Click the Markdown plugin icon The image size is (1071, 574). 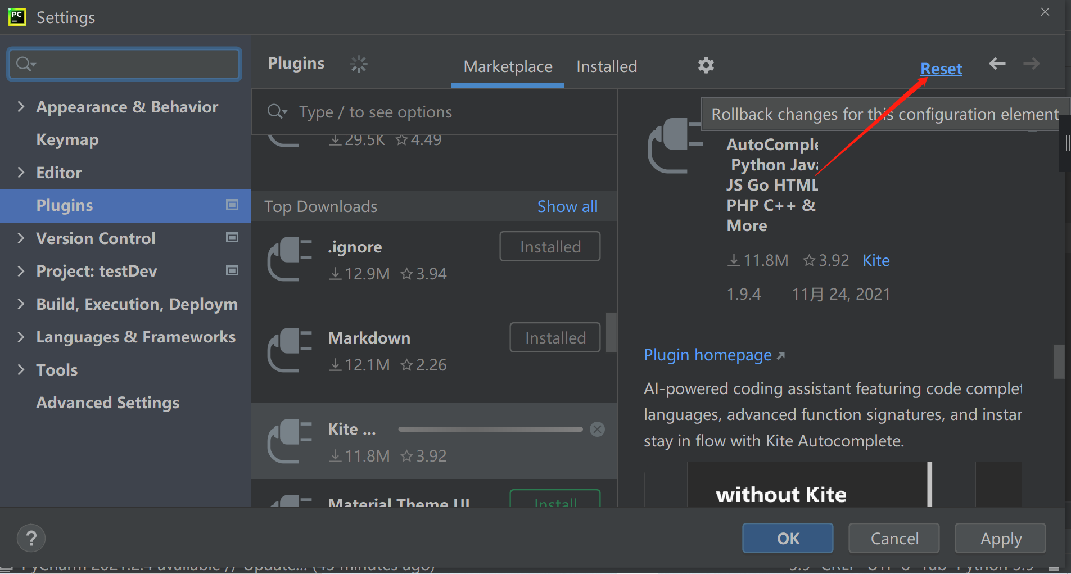[x=290, y=350]
